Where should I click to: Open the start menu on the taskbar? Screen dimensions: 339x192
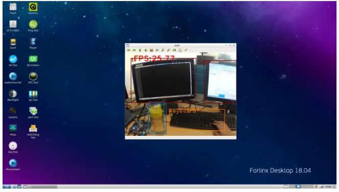(7, 186)
